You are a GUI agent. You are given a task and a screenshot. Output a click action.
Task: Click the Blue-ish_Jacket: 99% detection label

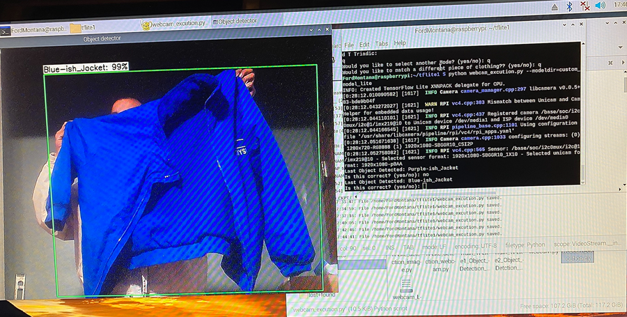click(x=86, y=68)
